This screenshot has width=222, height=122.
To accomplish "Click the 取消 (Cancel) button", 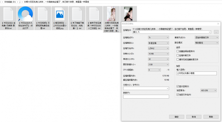I will 194,117.
